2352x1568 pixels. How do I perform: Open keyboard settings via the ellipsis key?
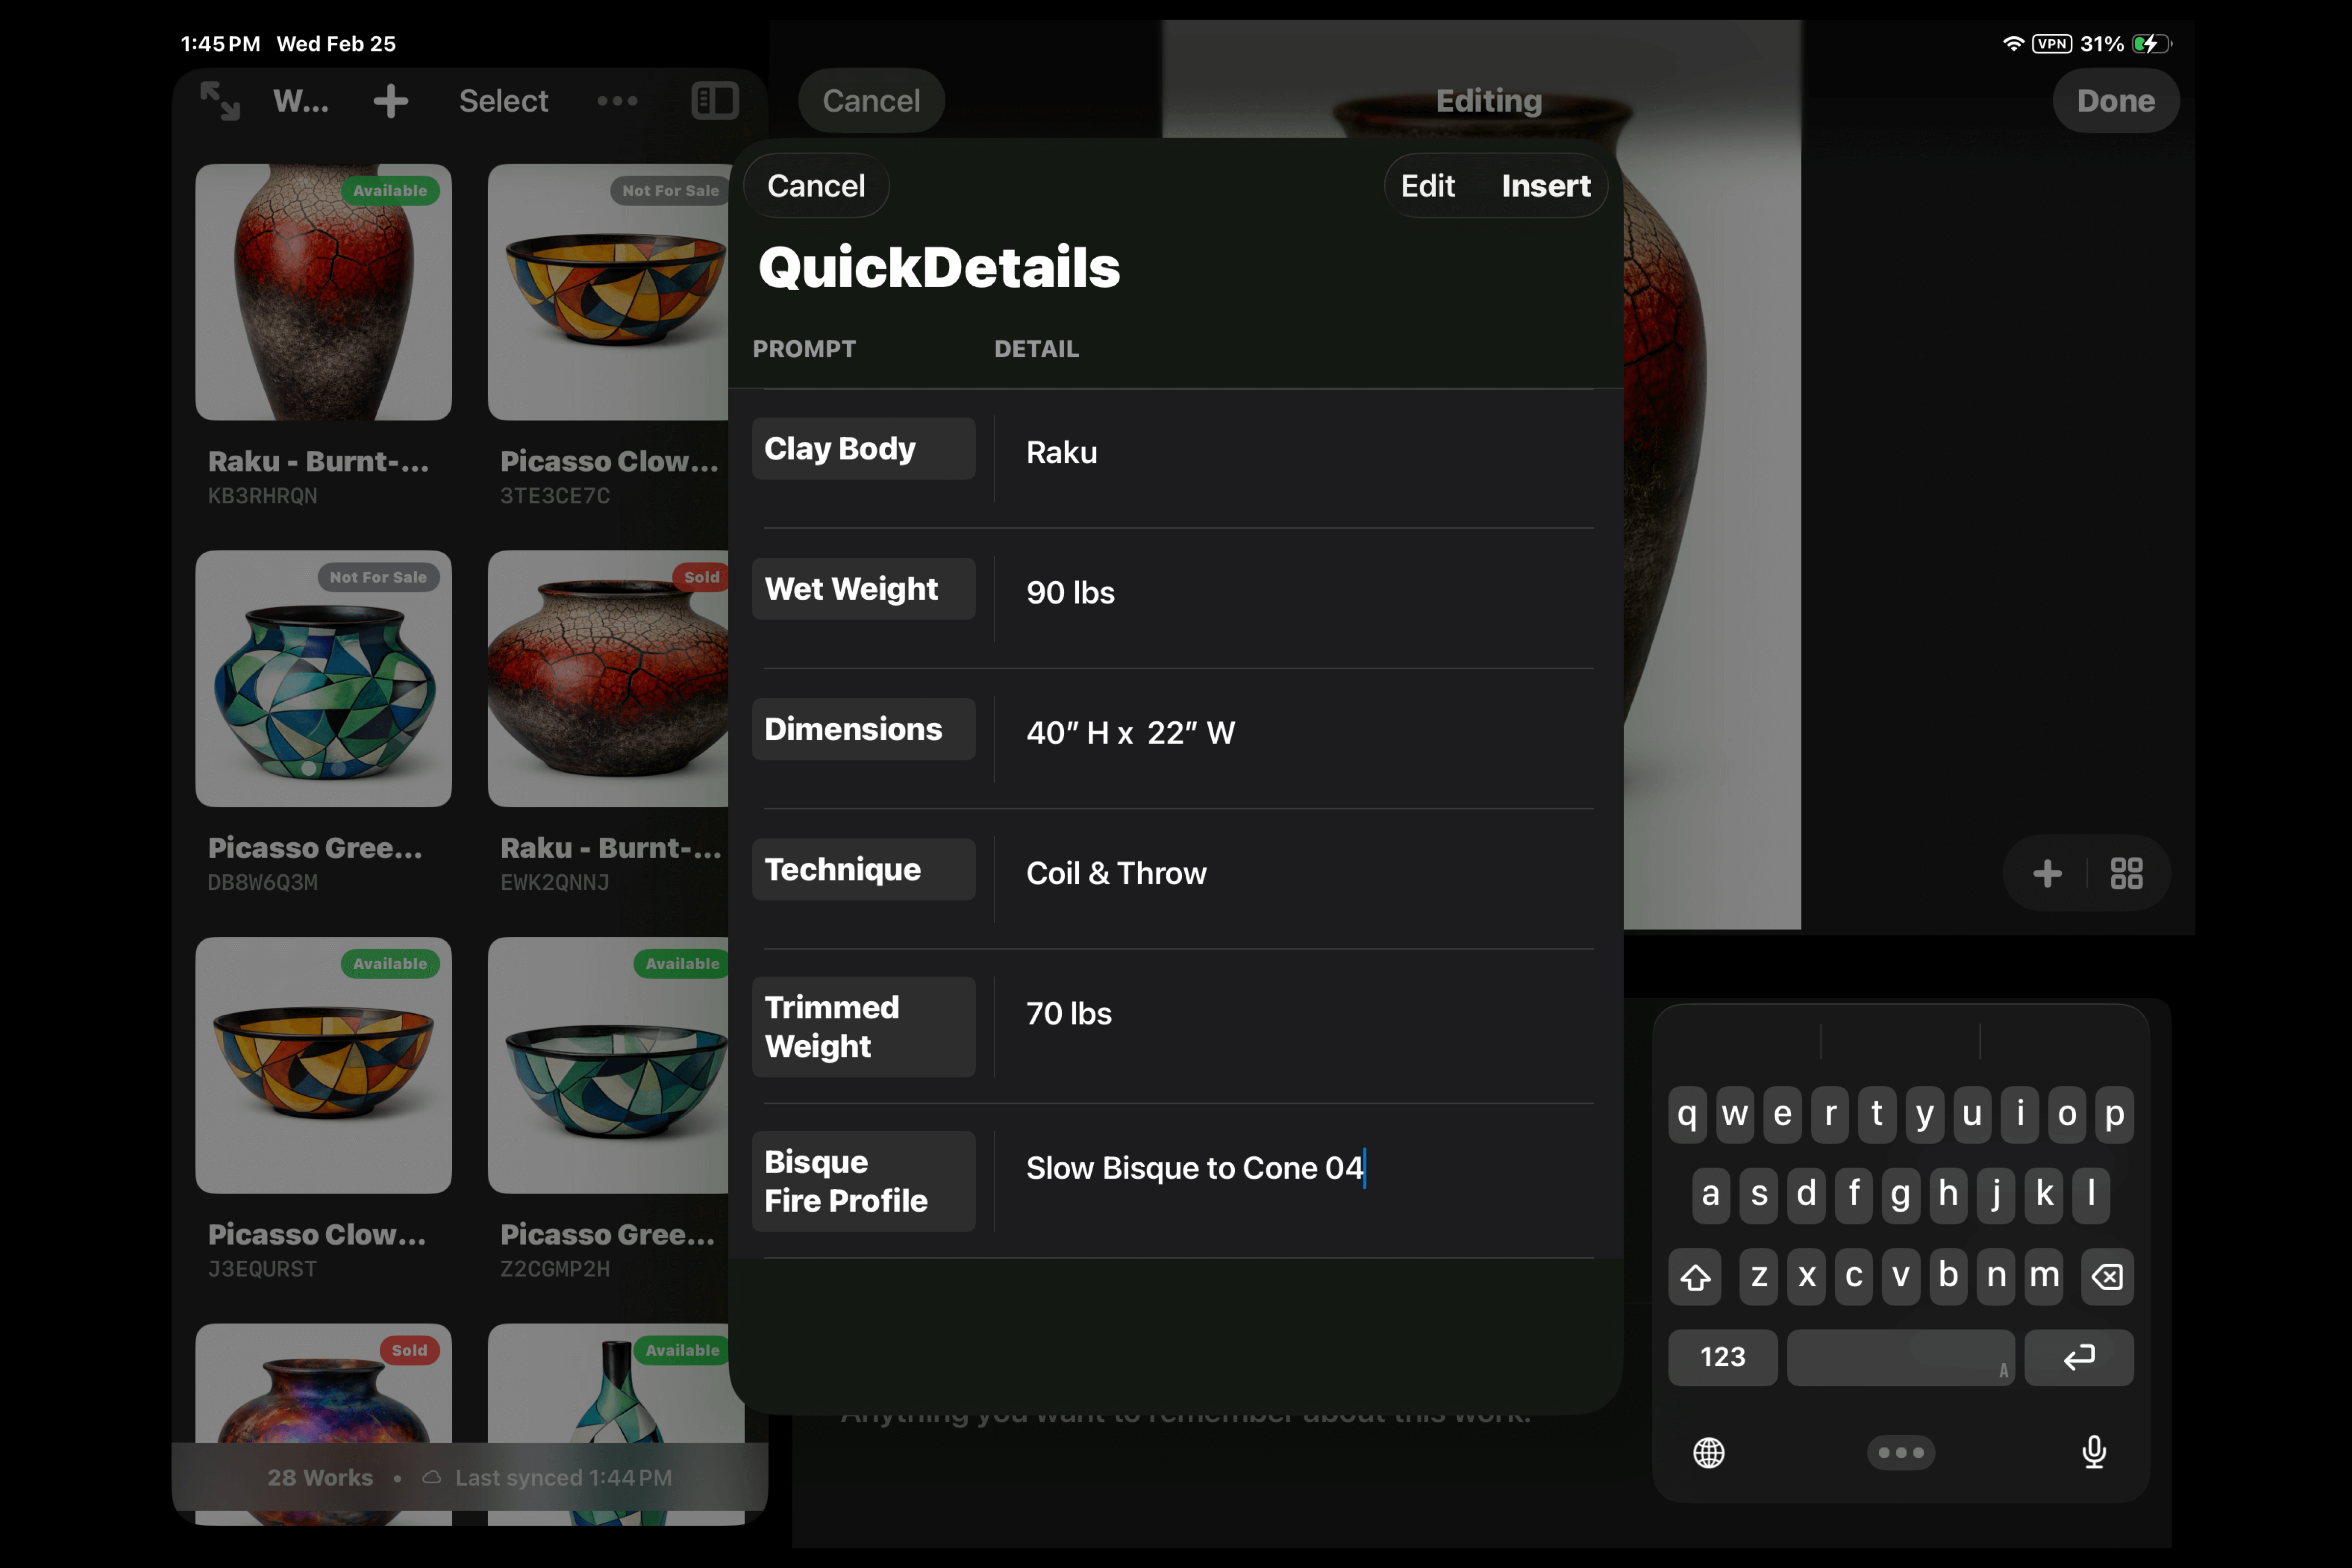[x=1900, y=1452]
